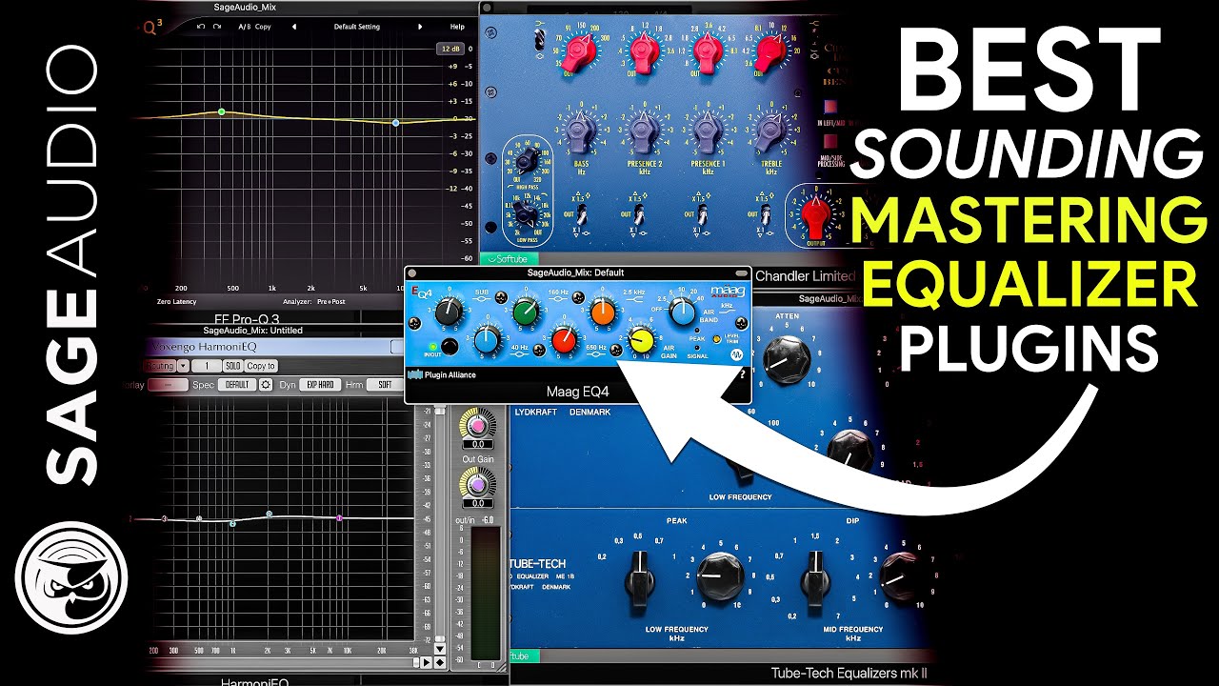1219x686 pixels.
Task: Click the Maag Audio logo
Action: pyautogui.click(x=729, y=290)
